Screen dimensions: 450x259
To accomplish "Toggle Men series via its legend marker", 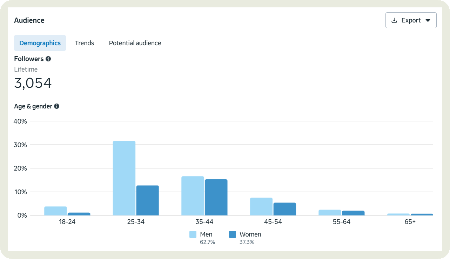I will (194, 234).
